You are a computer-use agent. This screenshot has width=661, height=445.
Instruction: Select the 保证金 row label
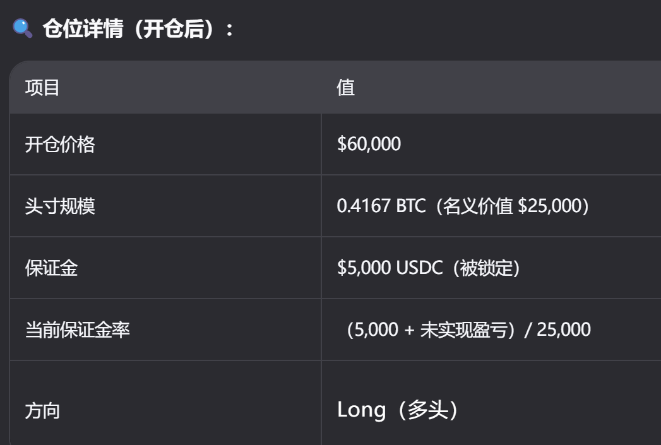51,268
